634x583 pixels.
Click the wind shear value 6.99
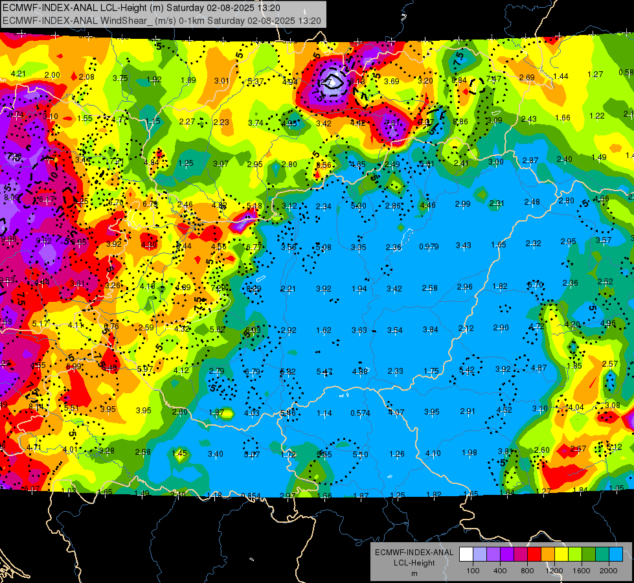pyautogui.click(x=73, y=367)
